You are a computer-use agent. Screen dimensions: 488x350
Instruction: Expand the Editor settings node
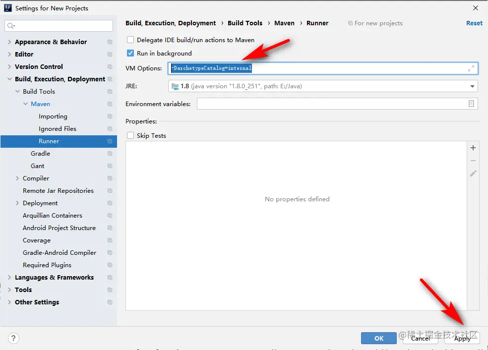[9, 54]
